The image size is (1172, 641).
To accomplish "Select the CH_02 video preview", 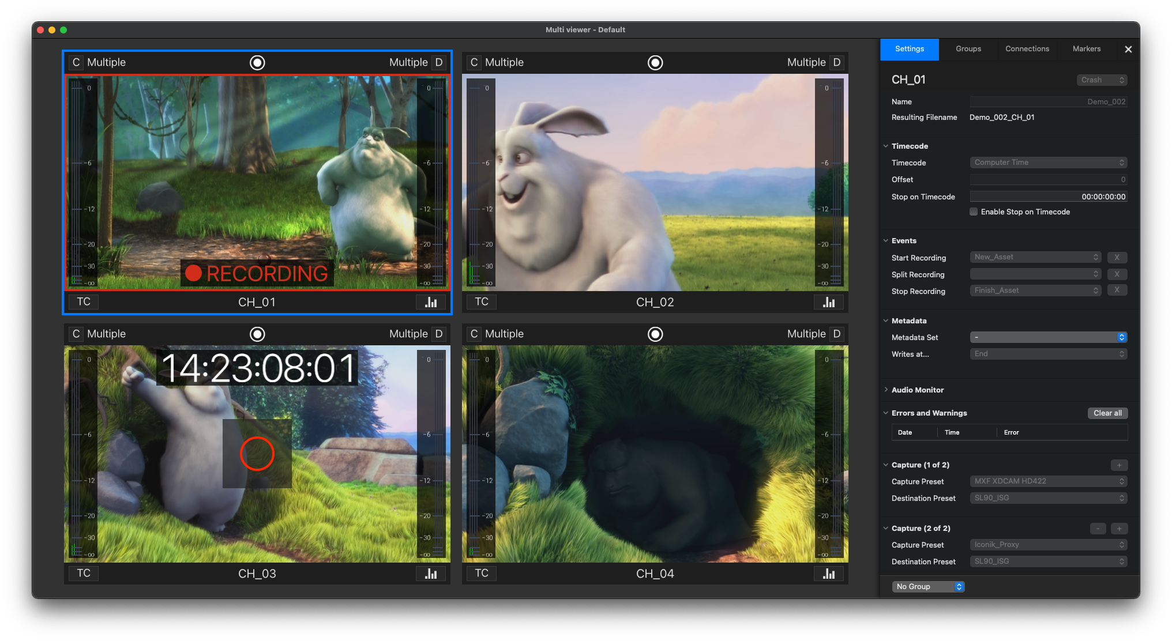I will [x=655, y=182].
